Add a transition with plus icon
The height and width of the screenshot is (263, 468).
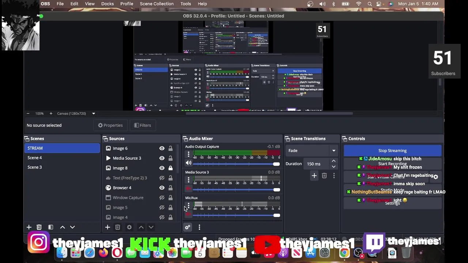pos(314,176)
